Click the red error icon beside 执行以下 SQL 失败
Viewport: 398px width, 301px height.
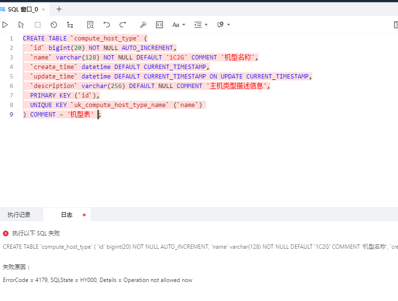click(6, 233)
